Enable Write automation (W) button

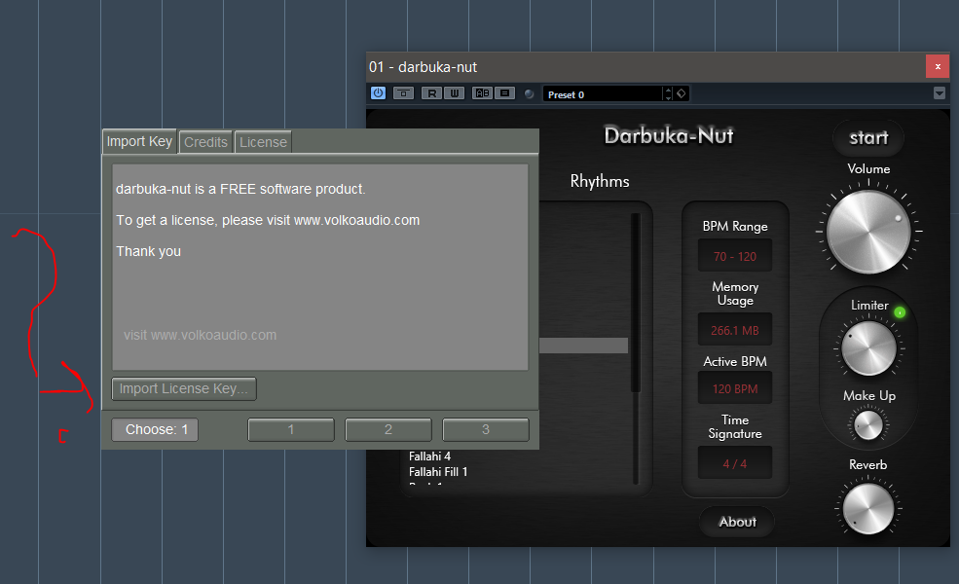pyautogui.click(x=455, y=92)
